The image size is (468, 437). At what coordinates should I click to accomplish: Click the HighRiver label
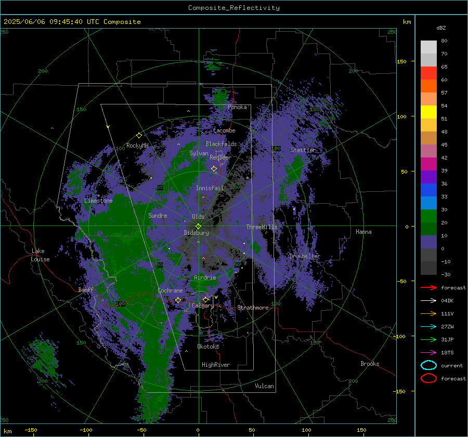(x=216, y=365)
